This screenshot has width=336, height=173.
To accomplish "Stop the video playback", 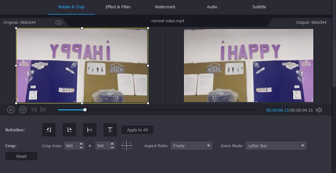I will [x=23, y=110].
